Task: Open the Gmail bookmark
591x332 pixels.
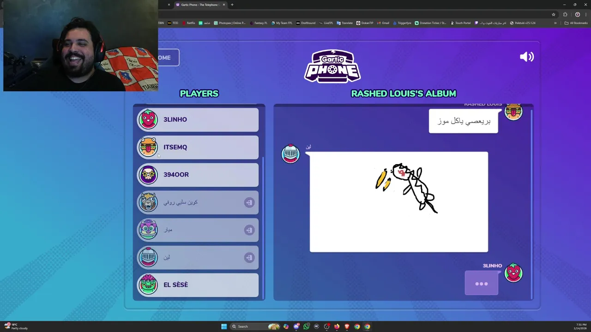Action: (x=383, y=23)
